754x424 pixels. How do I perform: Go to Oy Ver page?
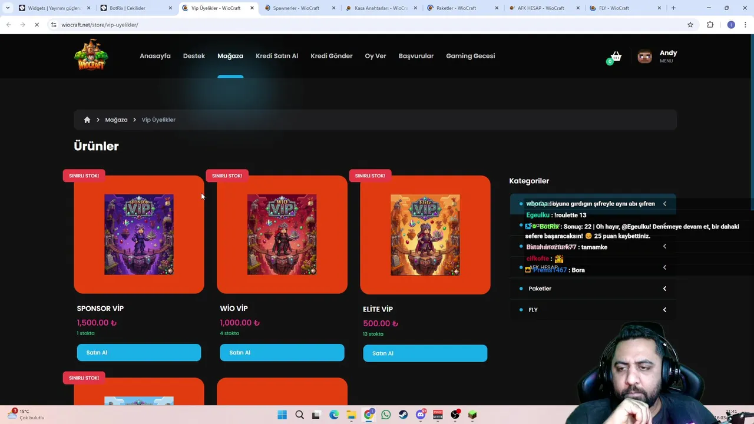pos(375,56)
